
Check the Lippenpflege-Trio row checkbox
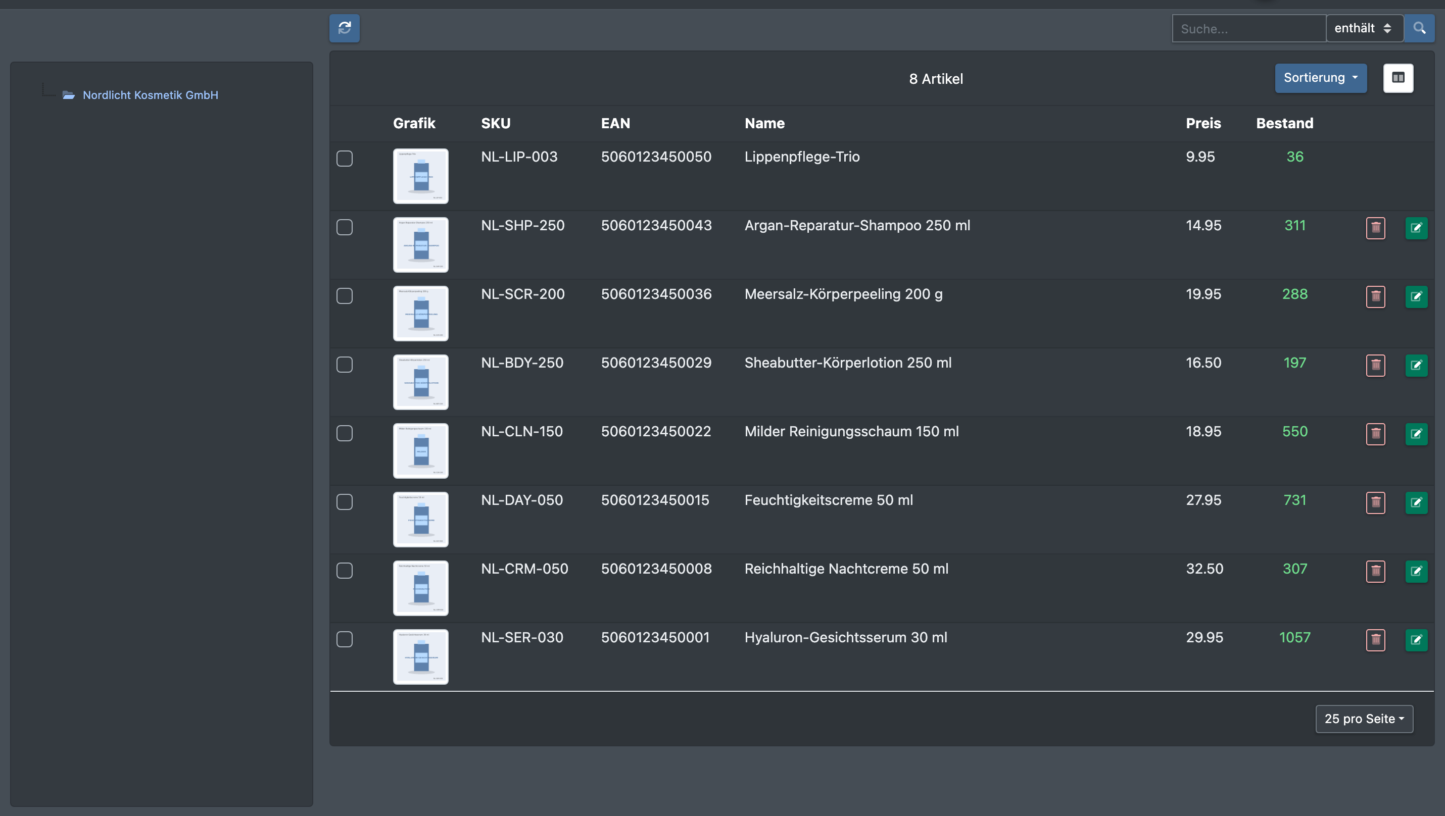345,159
